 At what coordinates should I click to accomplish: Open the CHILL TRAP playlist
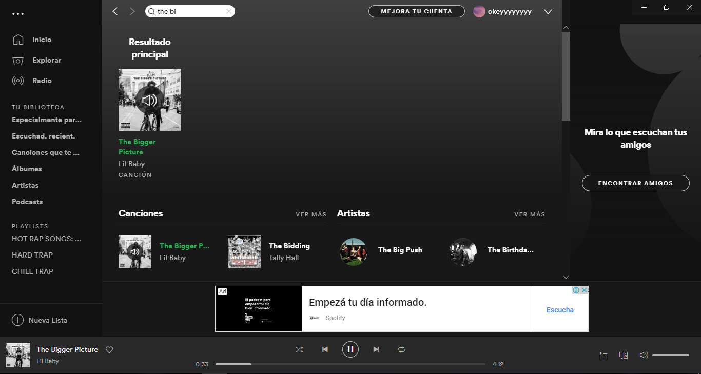(32, 271)
